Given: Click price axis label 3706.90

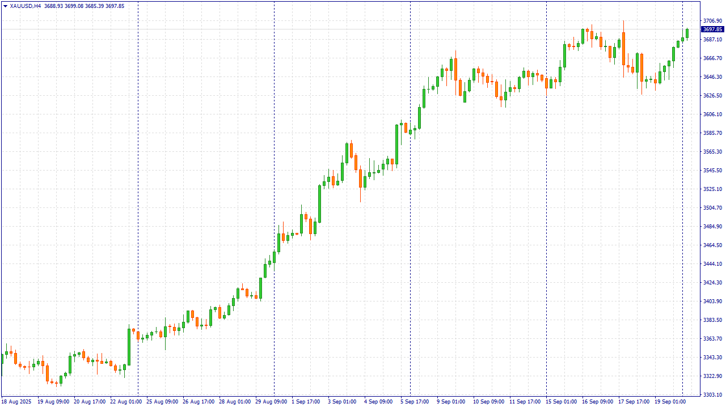Looking at the screenshot, I should point(712,21).
